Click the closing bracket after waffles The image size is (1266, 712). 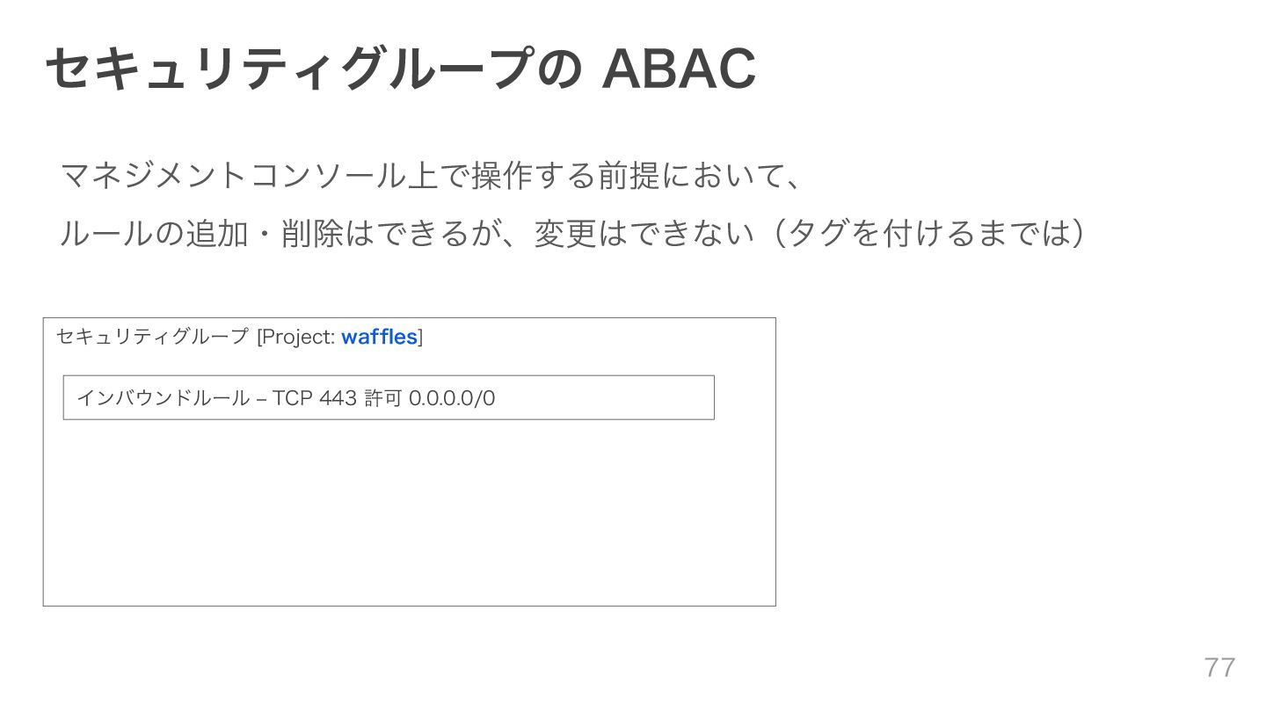(x=420, y=337)
